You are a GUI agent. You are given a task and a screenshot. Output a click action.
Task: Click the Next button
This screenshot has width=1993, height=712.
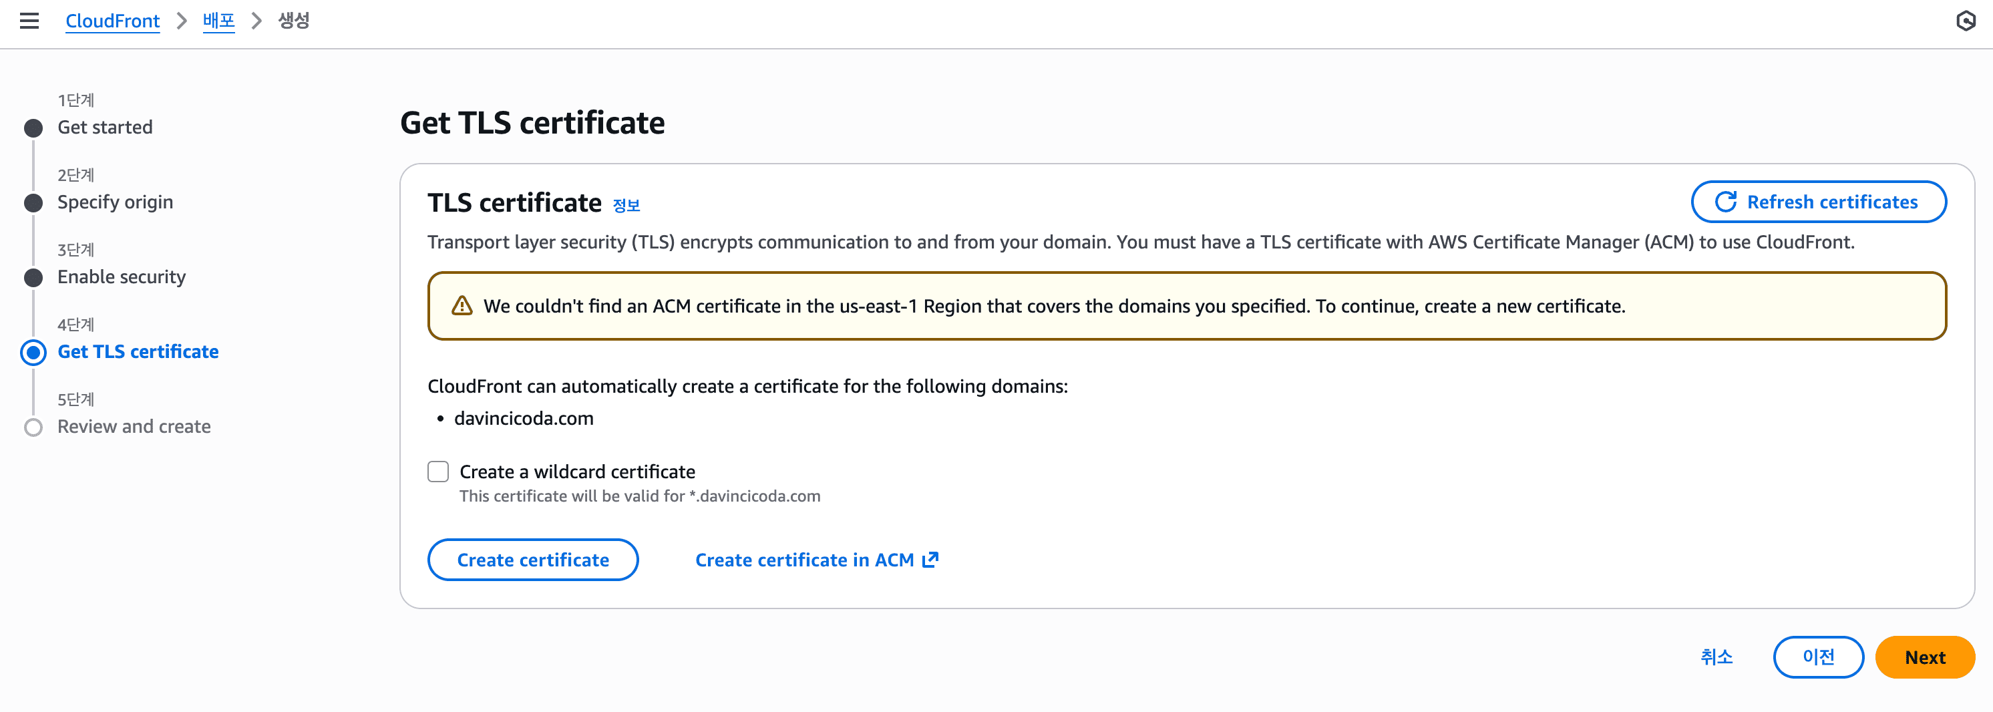point(1924,657)
